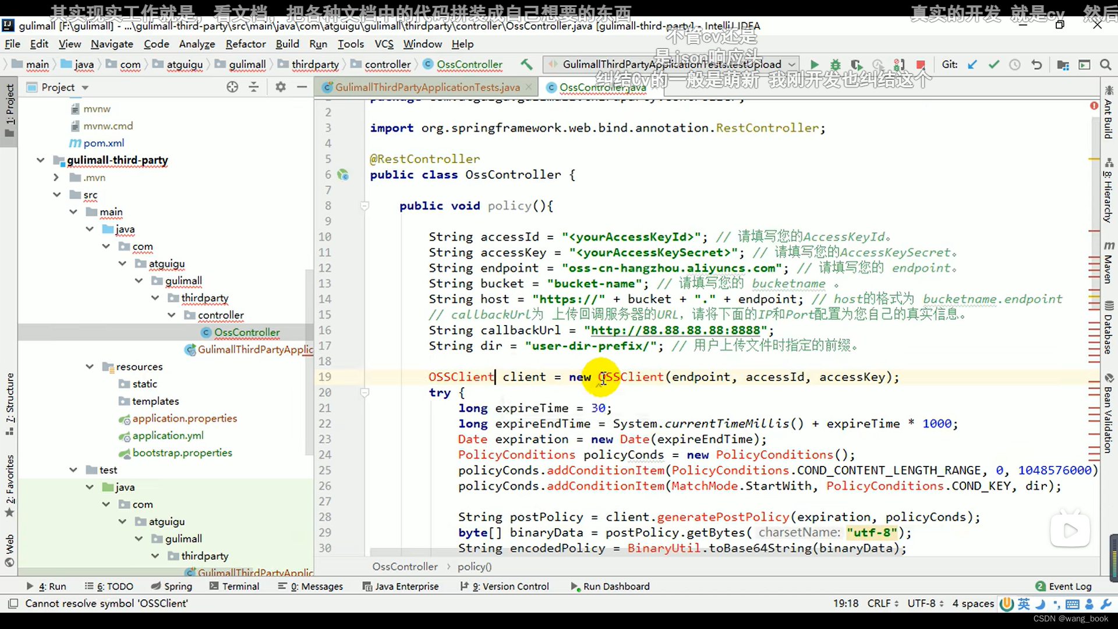
Task: Fold the policy() method at line 8
Action: (x=365, y=206)
